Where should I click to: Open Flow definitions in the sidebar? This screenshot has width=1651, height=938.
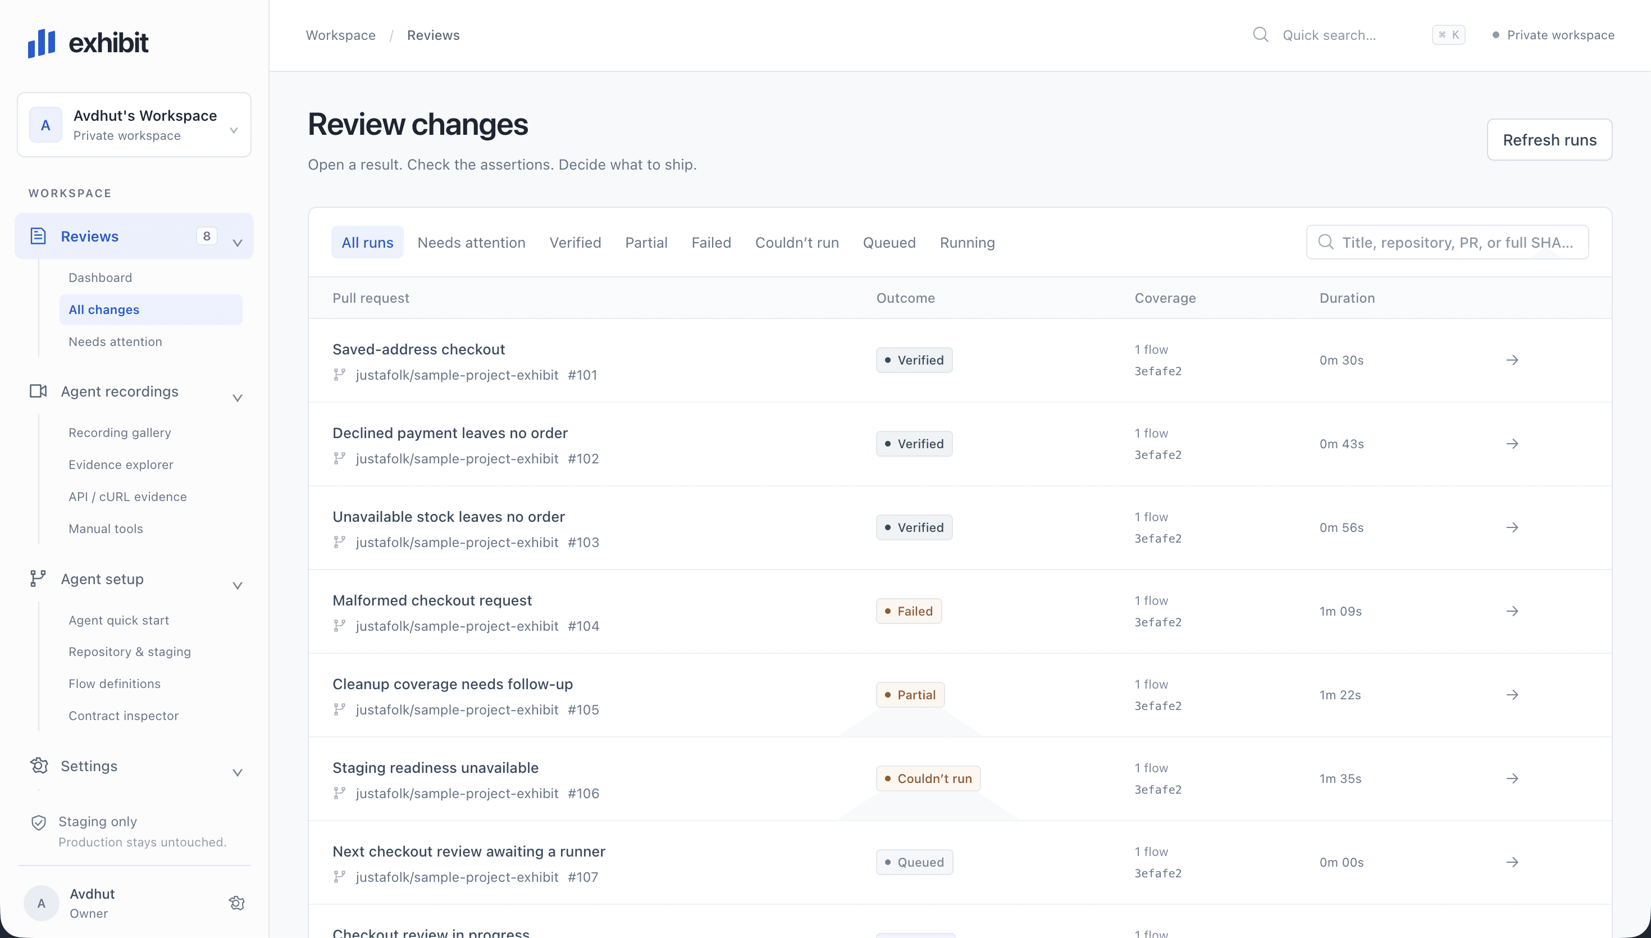coord(115,684)
